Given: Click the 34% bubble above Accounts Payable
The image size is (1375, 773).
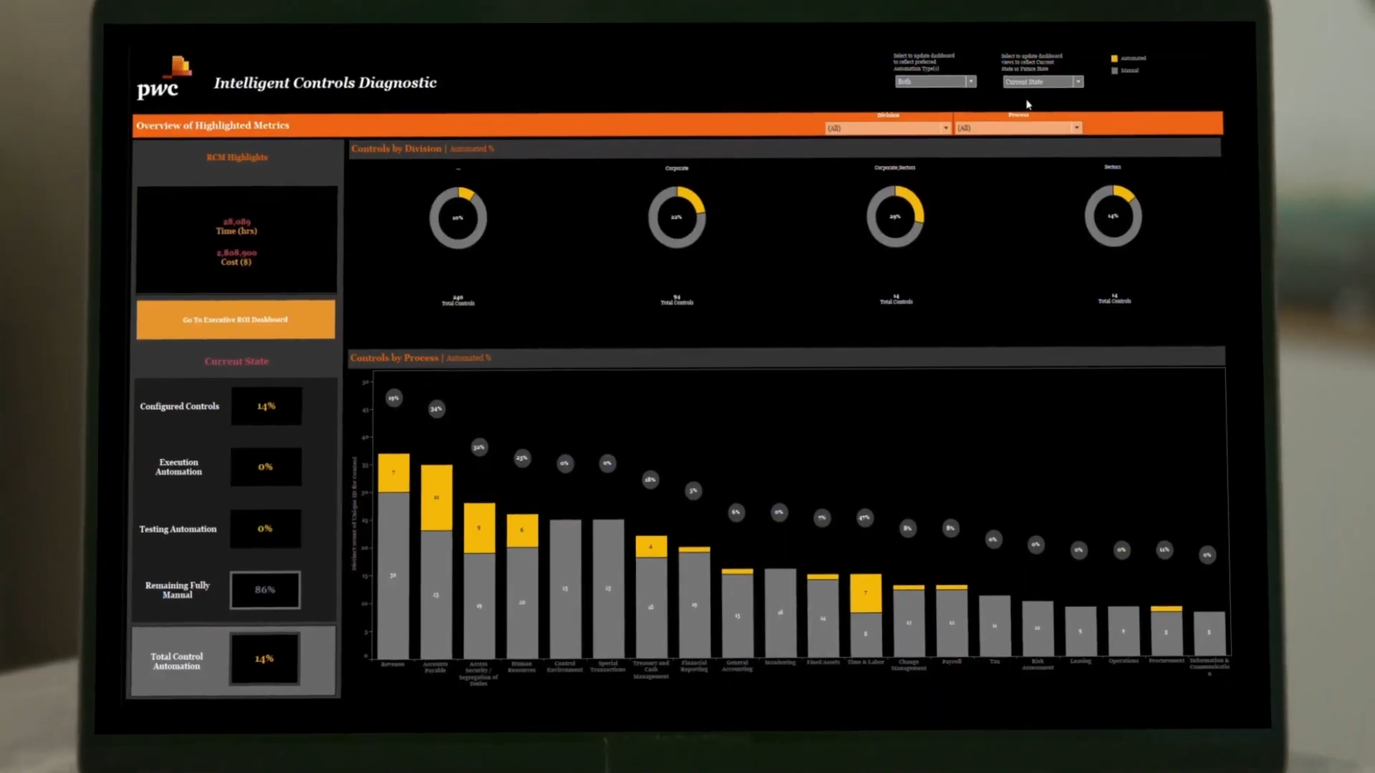Looking at the screenshot, I should tap(436, 409).
